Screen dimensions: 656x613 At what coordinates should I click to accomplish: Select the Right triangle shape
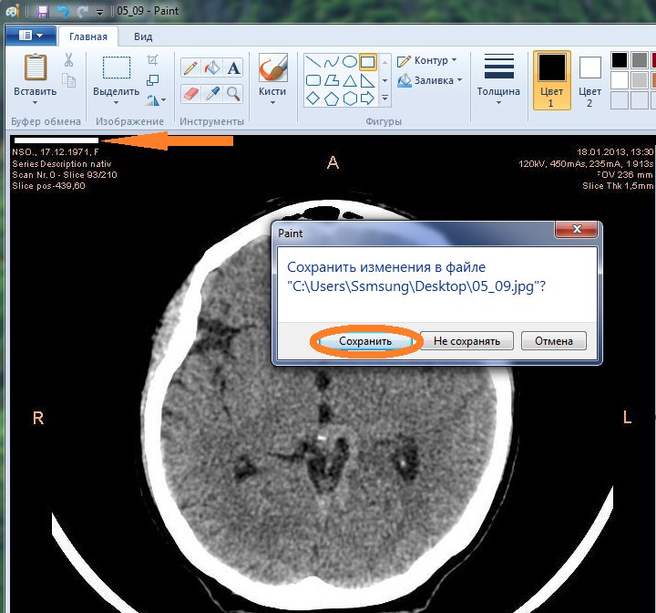tap(367, 80)
